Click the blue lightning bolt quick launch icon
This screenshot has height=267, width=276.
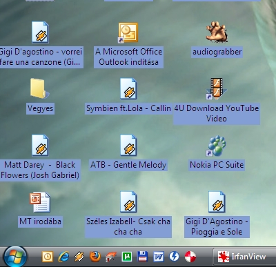[x=174, y=257]
